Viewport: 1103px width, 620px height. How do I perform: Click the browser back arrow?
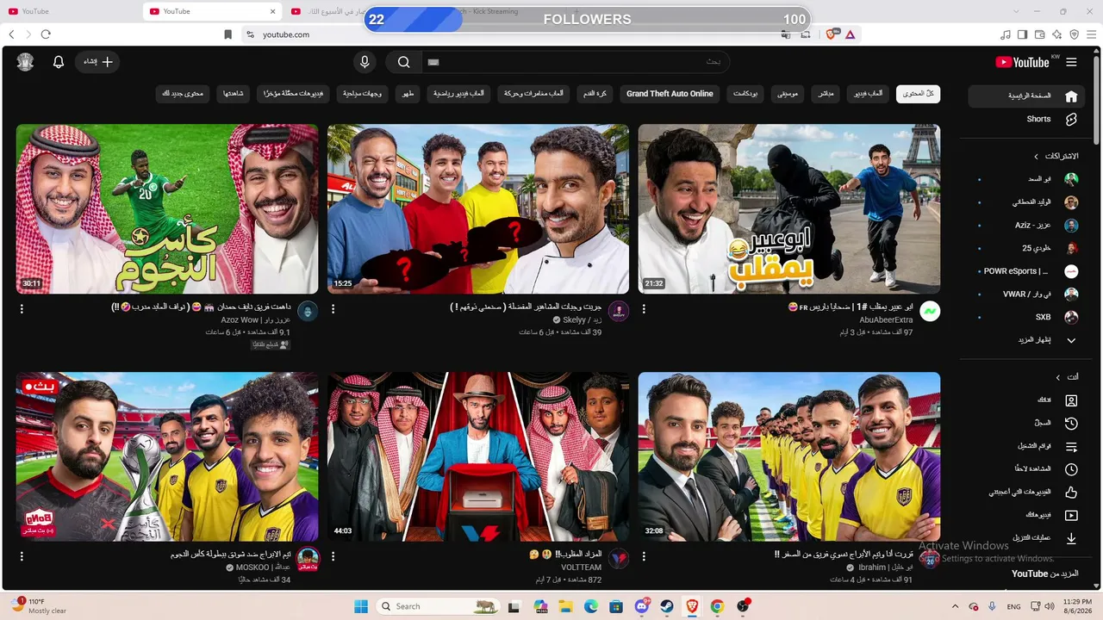click(12, 34)
